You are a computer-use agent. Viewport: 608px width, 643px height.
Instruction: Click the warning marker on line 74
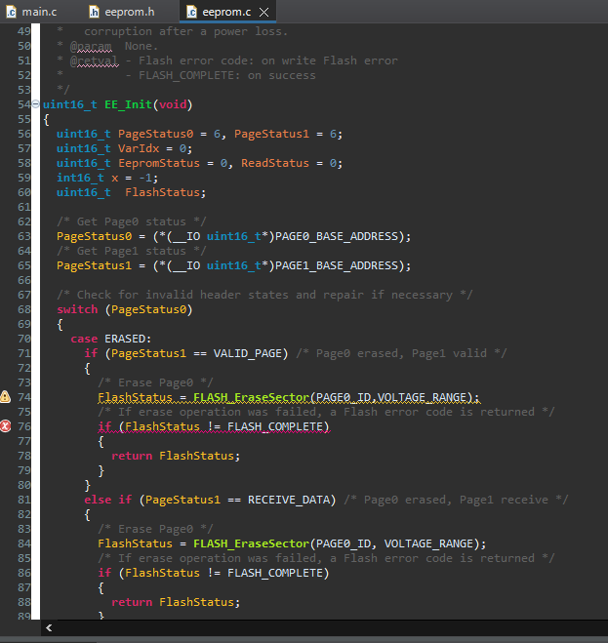(5, 396)
